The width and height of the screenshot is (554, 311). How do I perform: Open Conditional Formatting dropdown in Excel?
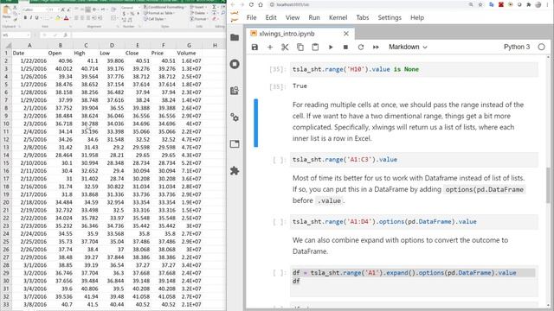(x=164, y=7)
